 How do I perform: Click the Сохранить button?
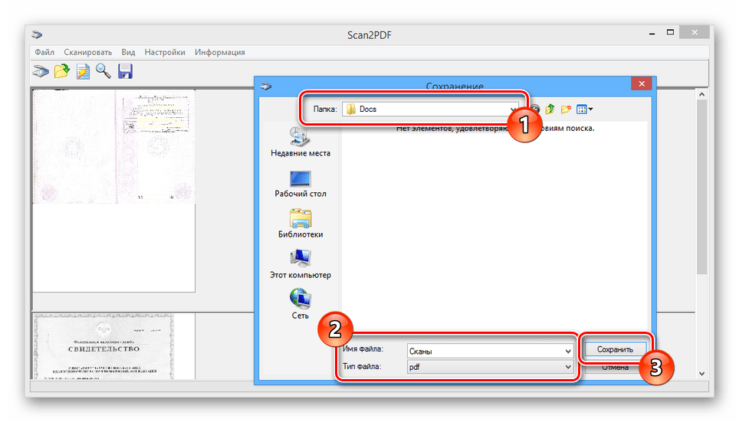615,349
